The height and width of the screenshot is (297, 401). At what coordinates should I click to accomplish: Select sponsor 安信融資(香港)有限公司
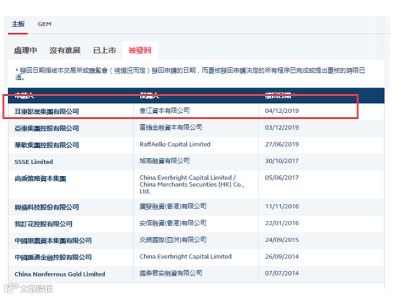pyautogui.click(x=173, y=223)
